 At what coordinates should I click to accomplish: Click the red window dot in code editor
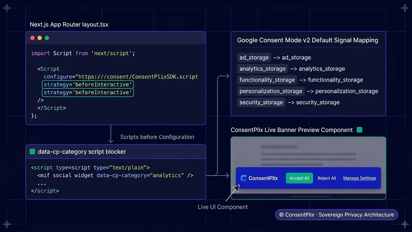point(33,38)
